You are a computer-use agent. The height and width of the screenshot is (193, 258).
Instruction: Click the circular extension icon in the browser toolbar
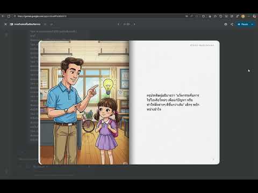click(x=203, y=16)
